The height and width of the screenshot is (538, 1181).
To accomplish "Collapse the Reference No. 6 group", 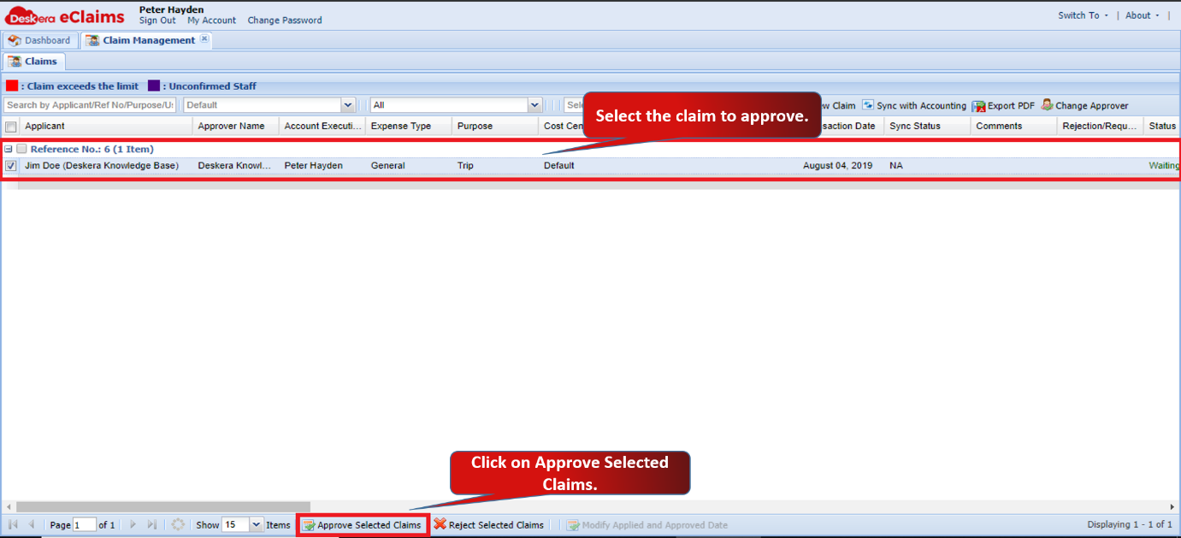I will [x=9, y=149].
